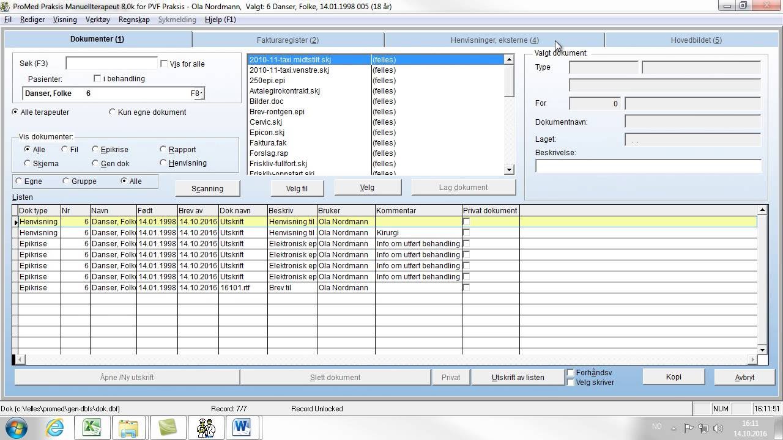Click the network icon in the system tray
783x440 pixels.
tap(703, 428)
